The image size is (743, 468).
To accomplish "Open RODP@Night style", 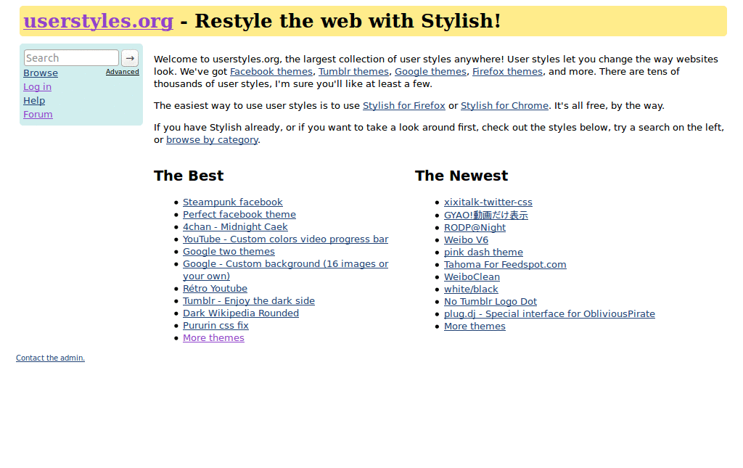I will click(x=475, y=227).
